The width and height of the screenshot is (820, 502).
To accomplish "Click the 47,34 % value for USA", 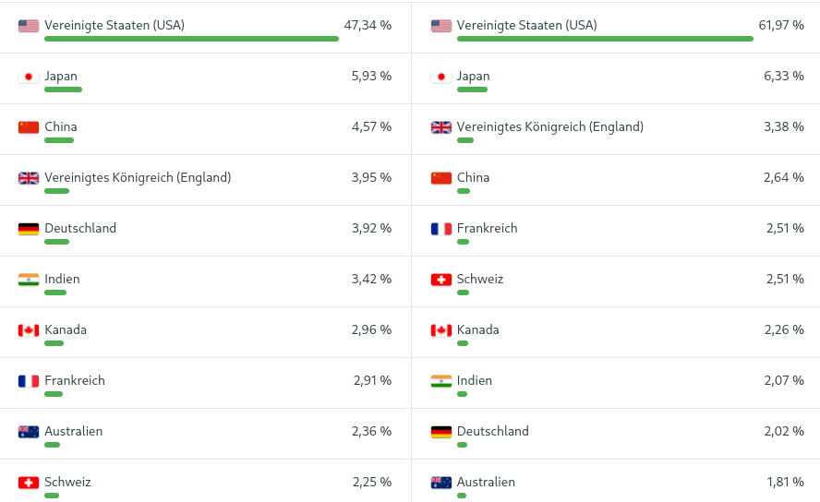I will (x=368, y=25).
